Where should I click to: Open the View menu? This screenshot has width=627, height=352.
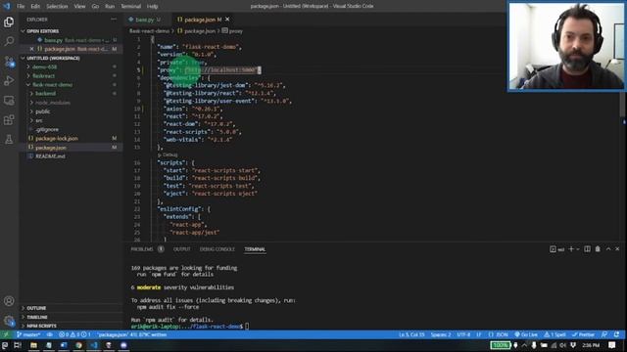pyautogui.click(x=79, y=6)
